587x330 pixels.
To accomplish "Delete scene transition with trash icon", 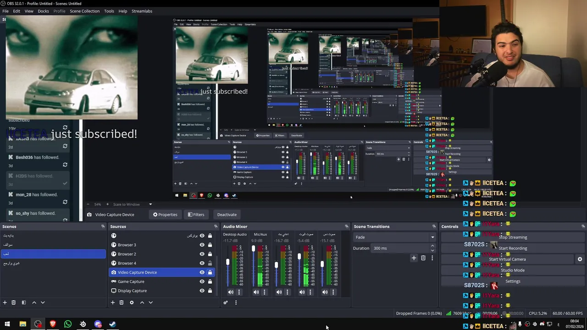I will [423, 258].
